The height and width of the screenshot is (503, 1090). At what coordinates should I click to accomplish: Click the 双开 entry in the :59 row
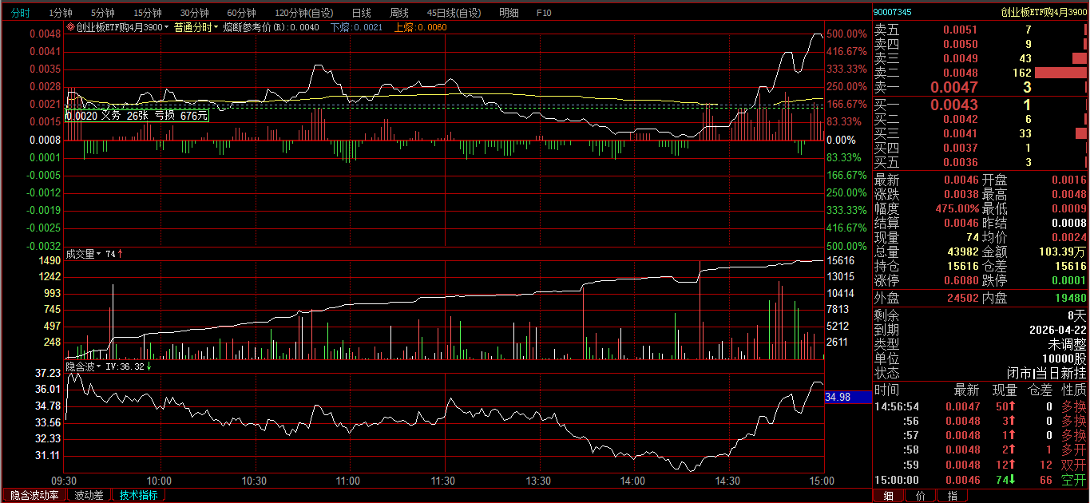(x=1074, y=465)
